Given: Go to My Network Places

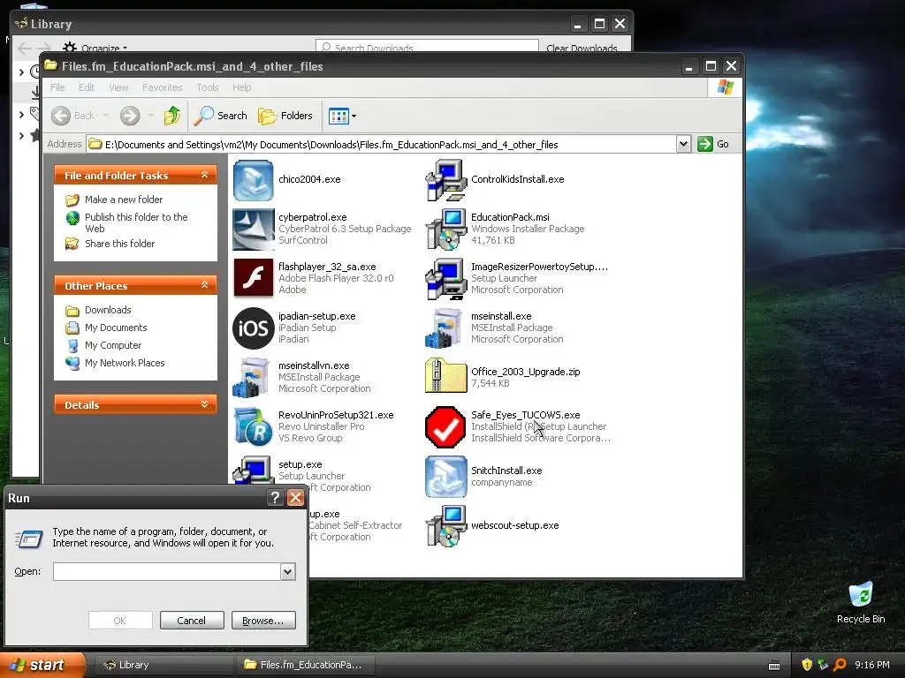Looking at the screenshot, I should tap(125, 363).
